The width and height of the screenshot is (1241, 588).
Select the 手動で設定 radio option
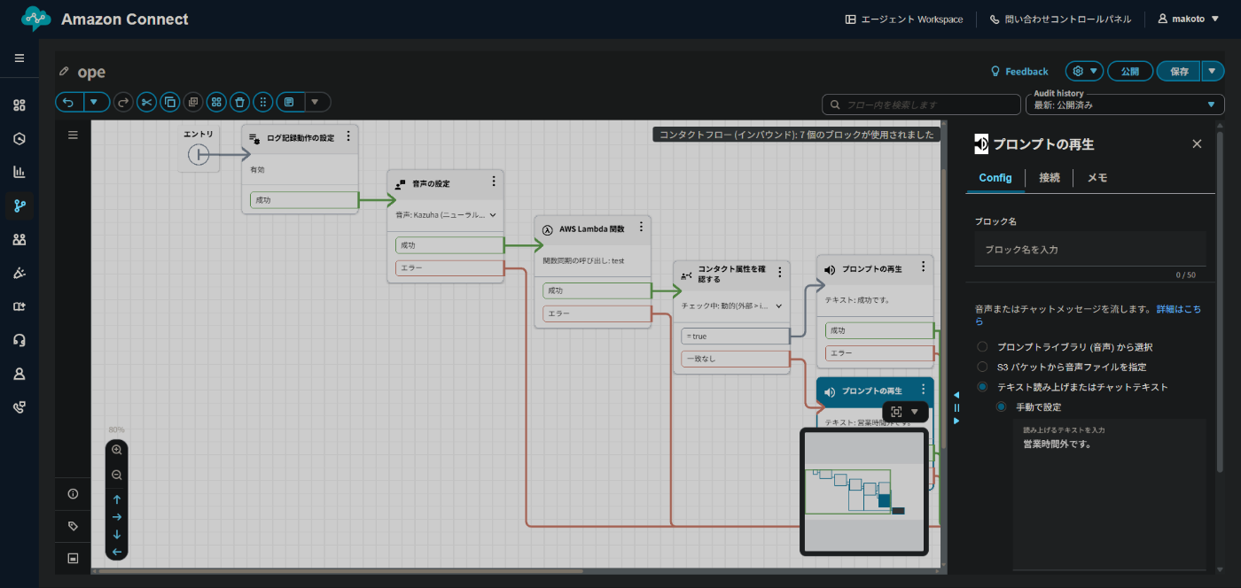1001,407
